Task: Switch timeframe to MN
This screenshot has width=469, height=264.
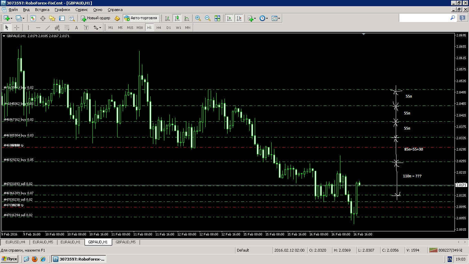Action: click(x=188, y=27)
